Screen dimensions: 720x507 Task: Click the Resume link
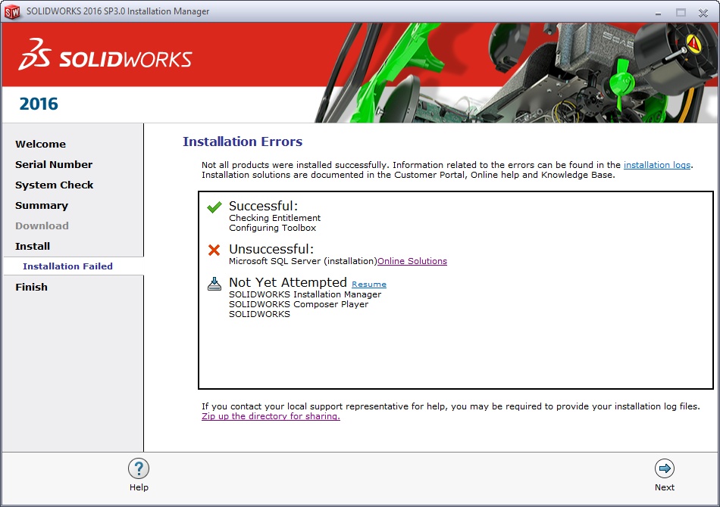pos(369,285)
